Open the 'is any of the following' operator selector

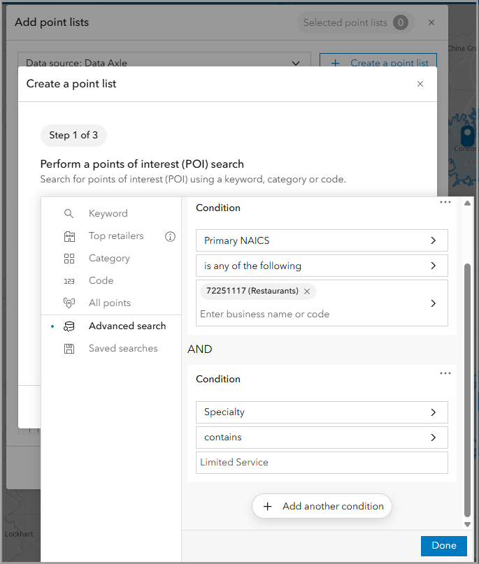point(322,266)
